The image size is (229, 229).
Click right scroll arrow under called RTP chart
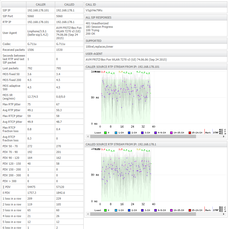(224, 214)
